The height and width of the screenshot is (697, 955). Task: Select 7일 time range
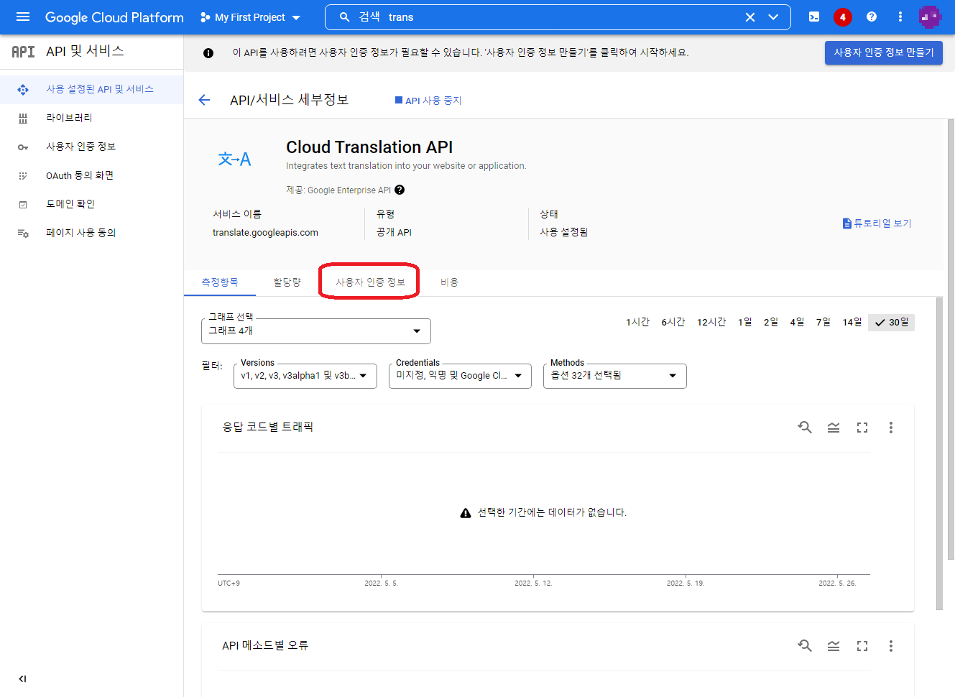pos(823,322)
